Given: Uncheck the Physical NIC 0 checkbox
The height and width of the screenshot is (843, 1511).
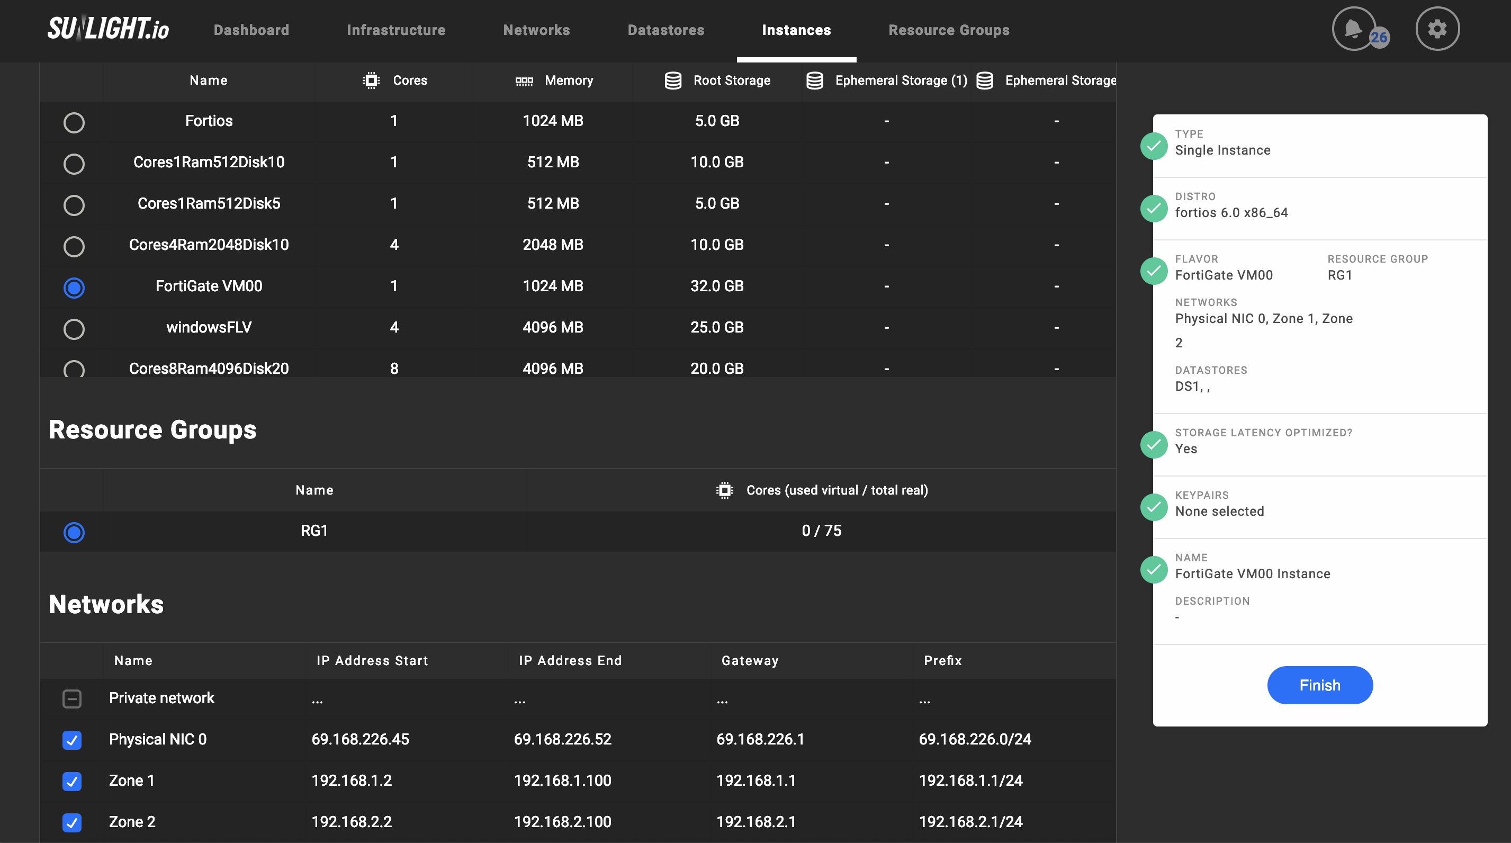Looking at the screenshot, I should click(x=72, y=740).
